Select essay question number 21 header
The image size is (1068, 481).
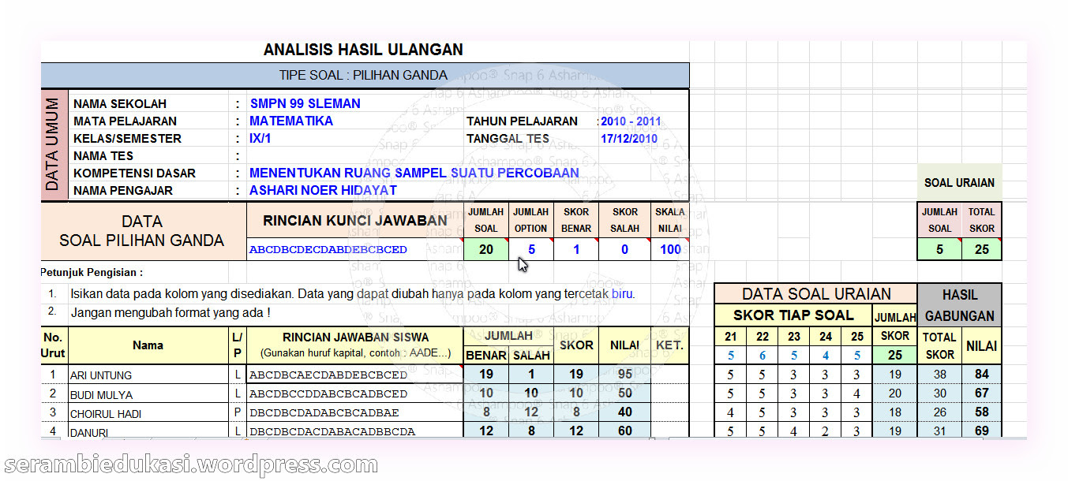(731, 337)
